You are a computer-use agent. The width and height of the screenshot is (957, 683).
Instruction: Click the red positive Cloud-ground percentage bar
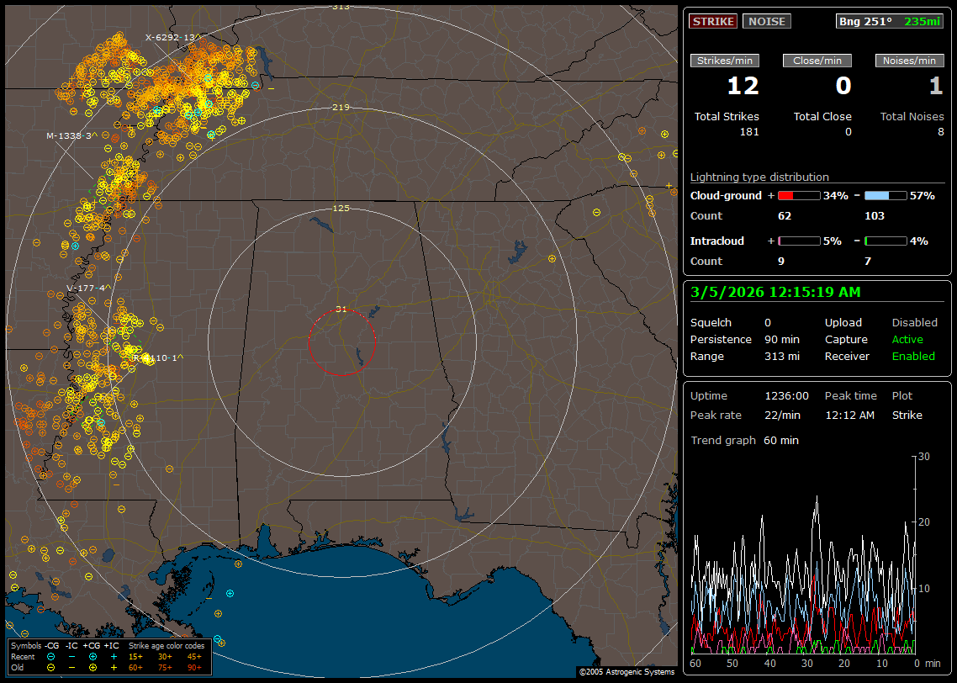point(798,195)
